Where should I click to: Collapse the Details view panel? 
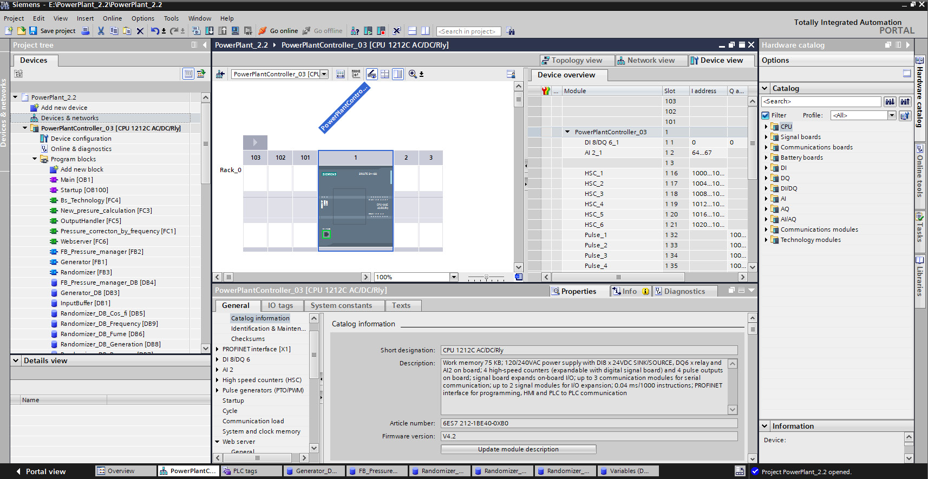click(16, 360)
